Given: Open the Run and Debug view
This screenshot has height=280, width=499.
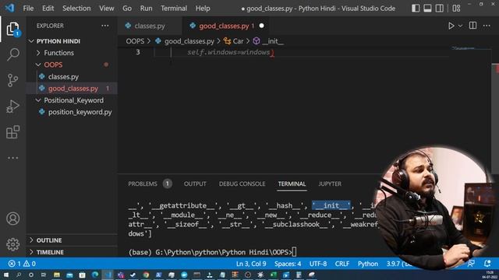Looking at the screenshot, I should coord(12,107).
